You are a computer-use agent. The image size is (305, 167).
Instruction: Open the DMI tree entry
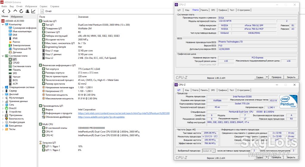[15, 35]
